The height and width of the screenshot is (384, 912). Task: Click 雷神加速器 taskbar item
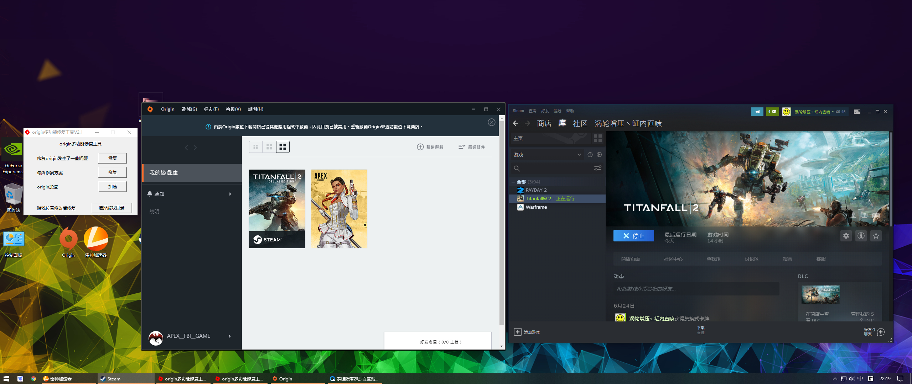pyautogui.click(x=69, y=379)
